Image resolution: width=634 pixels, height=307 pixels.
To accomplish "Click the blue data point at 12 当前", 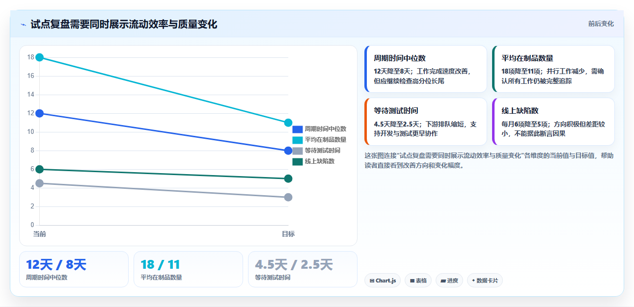I will point(40,113).
